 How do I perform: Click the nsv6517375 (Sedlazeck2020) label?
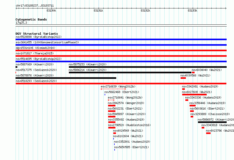[x=36, y=70]
